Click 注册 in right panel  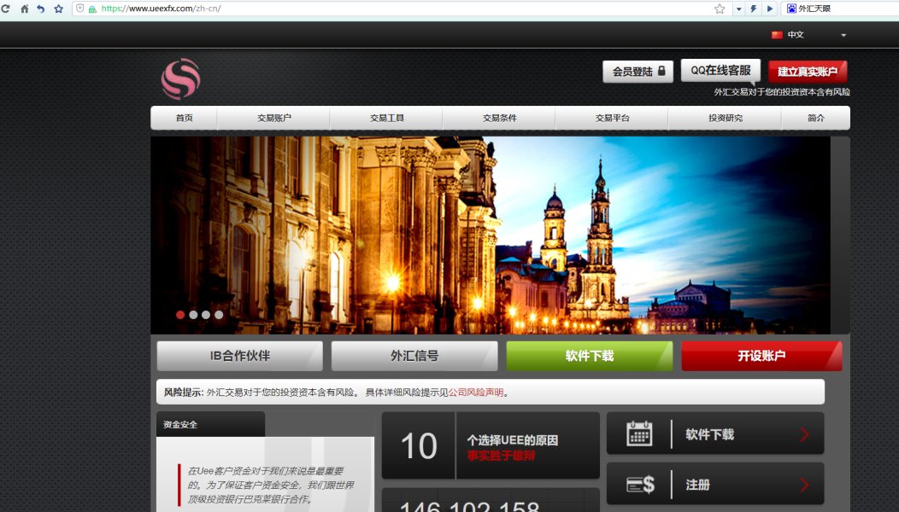pyautogui.click(x=698, y=485)
